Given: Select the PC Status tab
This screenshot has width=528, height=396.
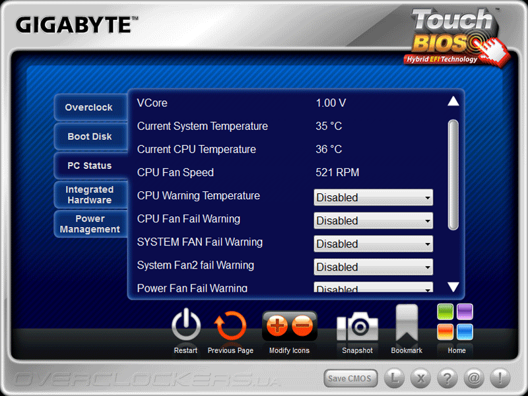Looking at the screenshot, I should (90, 166).
